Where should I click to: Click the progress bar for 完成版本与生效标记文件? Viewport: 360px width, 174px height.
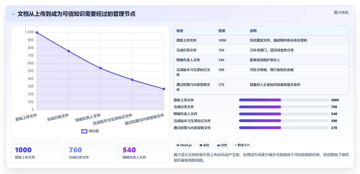pyautogui.click(x=284, y=121)
